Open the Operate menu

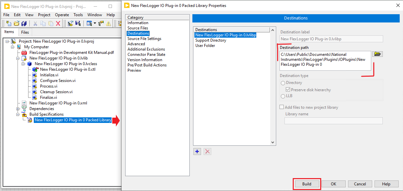(x=62, y=15)
